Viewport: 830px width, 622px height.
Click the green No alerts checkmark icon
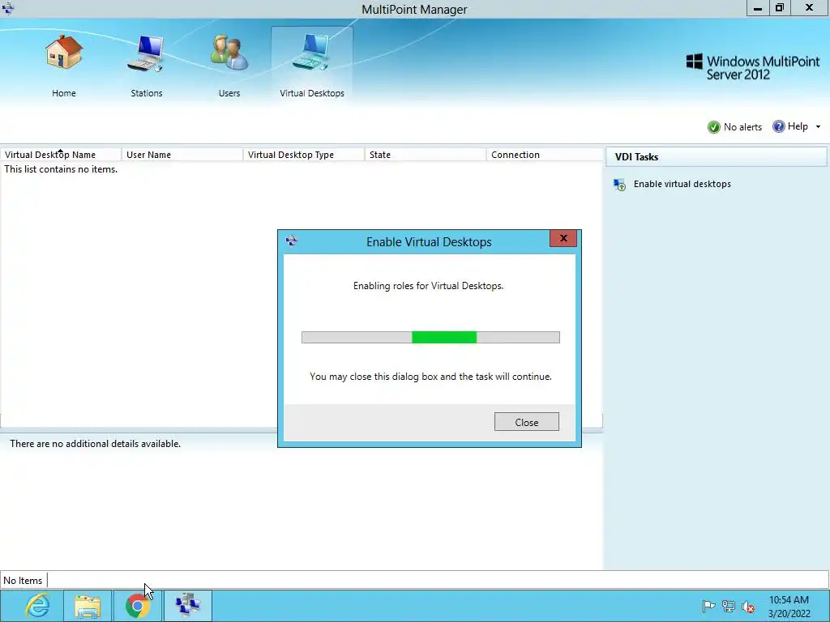coord(713,127)
